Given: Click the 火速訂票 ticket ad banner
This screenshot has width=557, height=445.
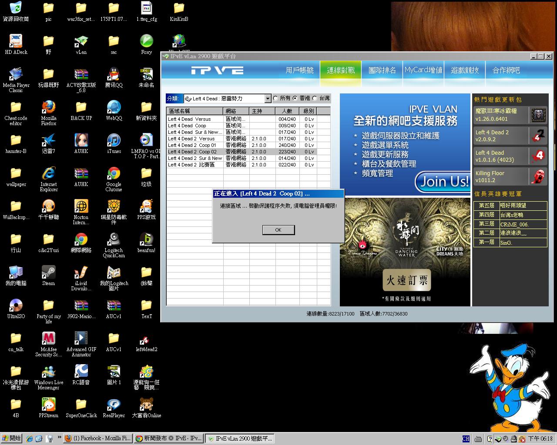Looking at the screenshot, I should pos(406,280).
